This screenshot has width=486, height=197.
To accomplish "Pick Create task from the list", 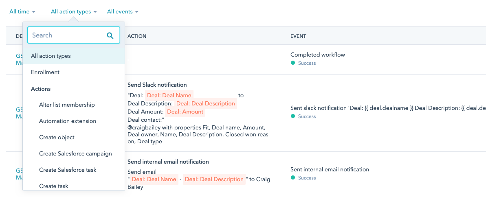I will pyautogui.click(x=54, y=186).
